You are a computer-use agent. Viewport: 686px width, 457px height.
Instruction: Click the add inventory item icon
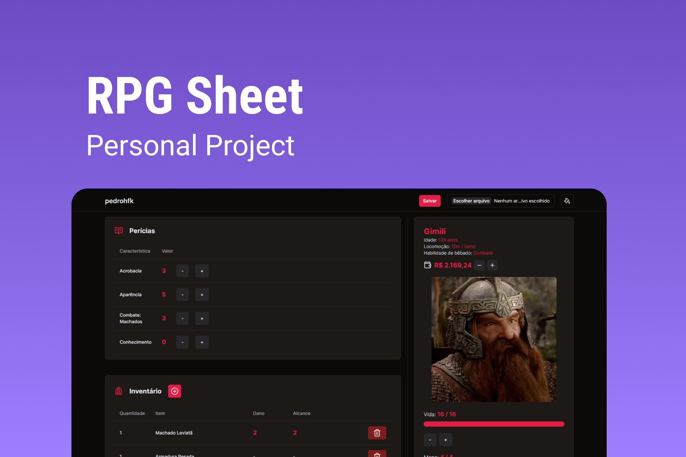click(175, 391)
